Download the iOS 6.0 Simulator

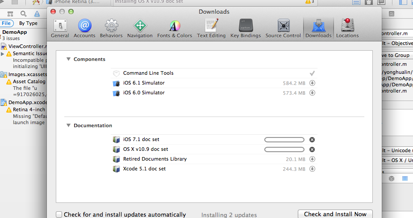(312, 93)
